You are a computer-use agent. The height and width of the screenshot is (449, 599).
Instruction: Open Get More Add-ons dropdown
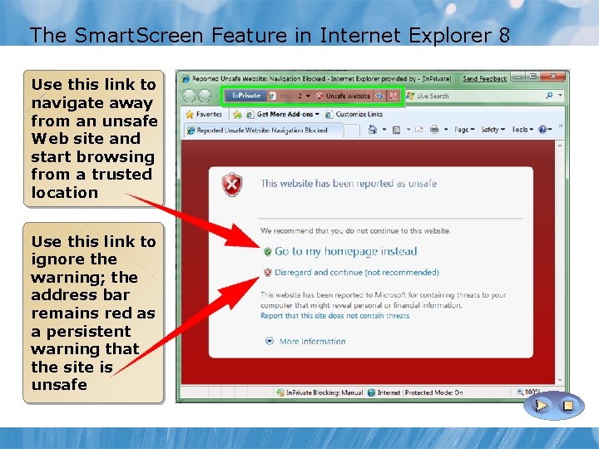(x=283, y=114)
